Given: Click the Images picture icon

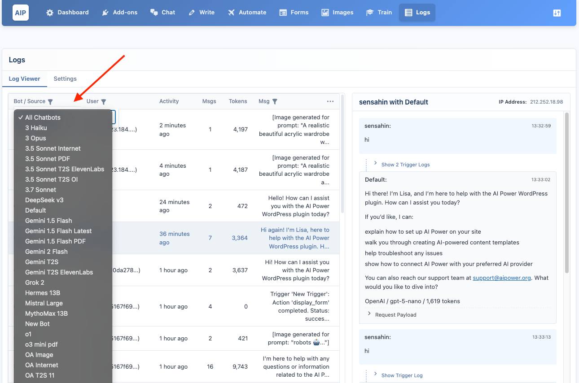Looking at the screenshot, I should coord(325,13).
